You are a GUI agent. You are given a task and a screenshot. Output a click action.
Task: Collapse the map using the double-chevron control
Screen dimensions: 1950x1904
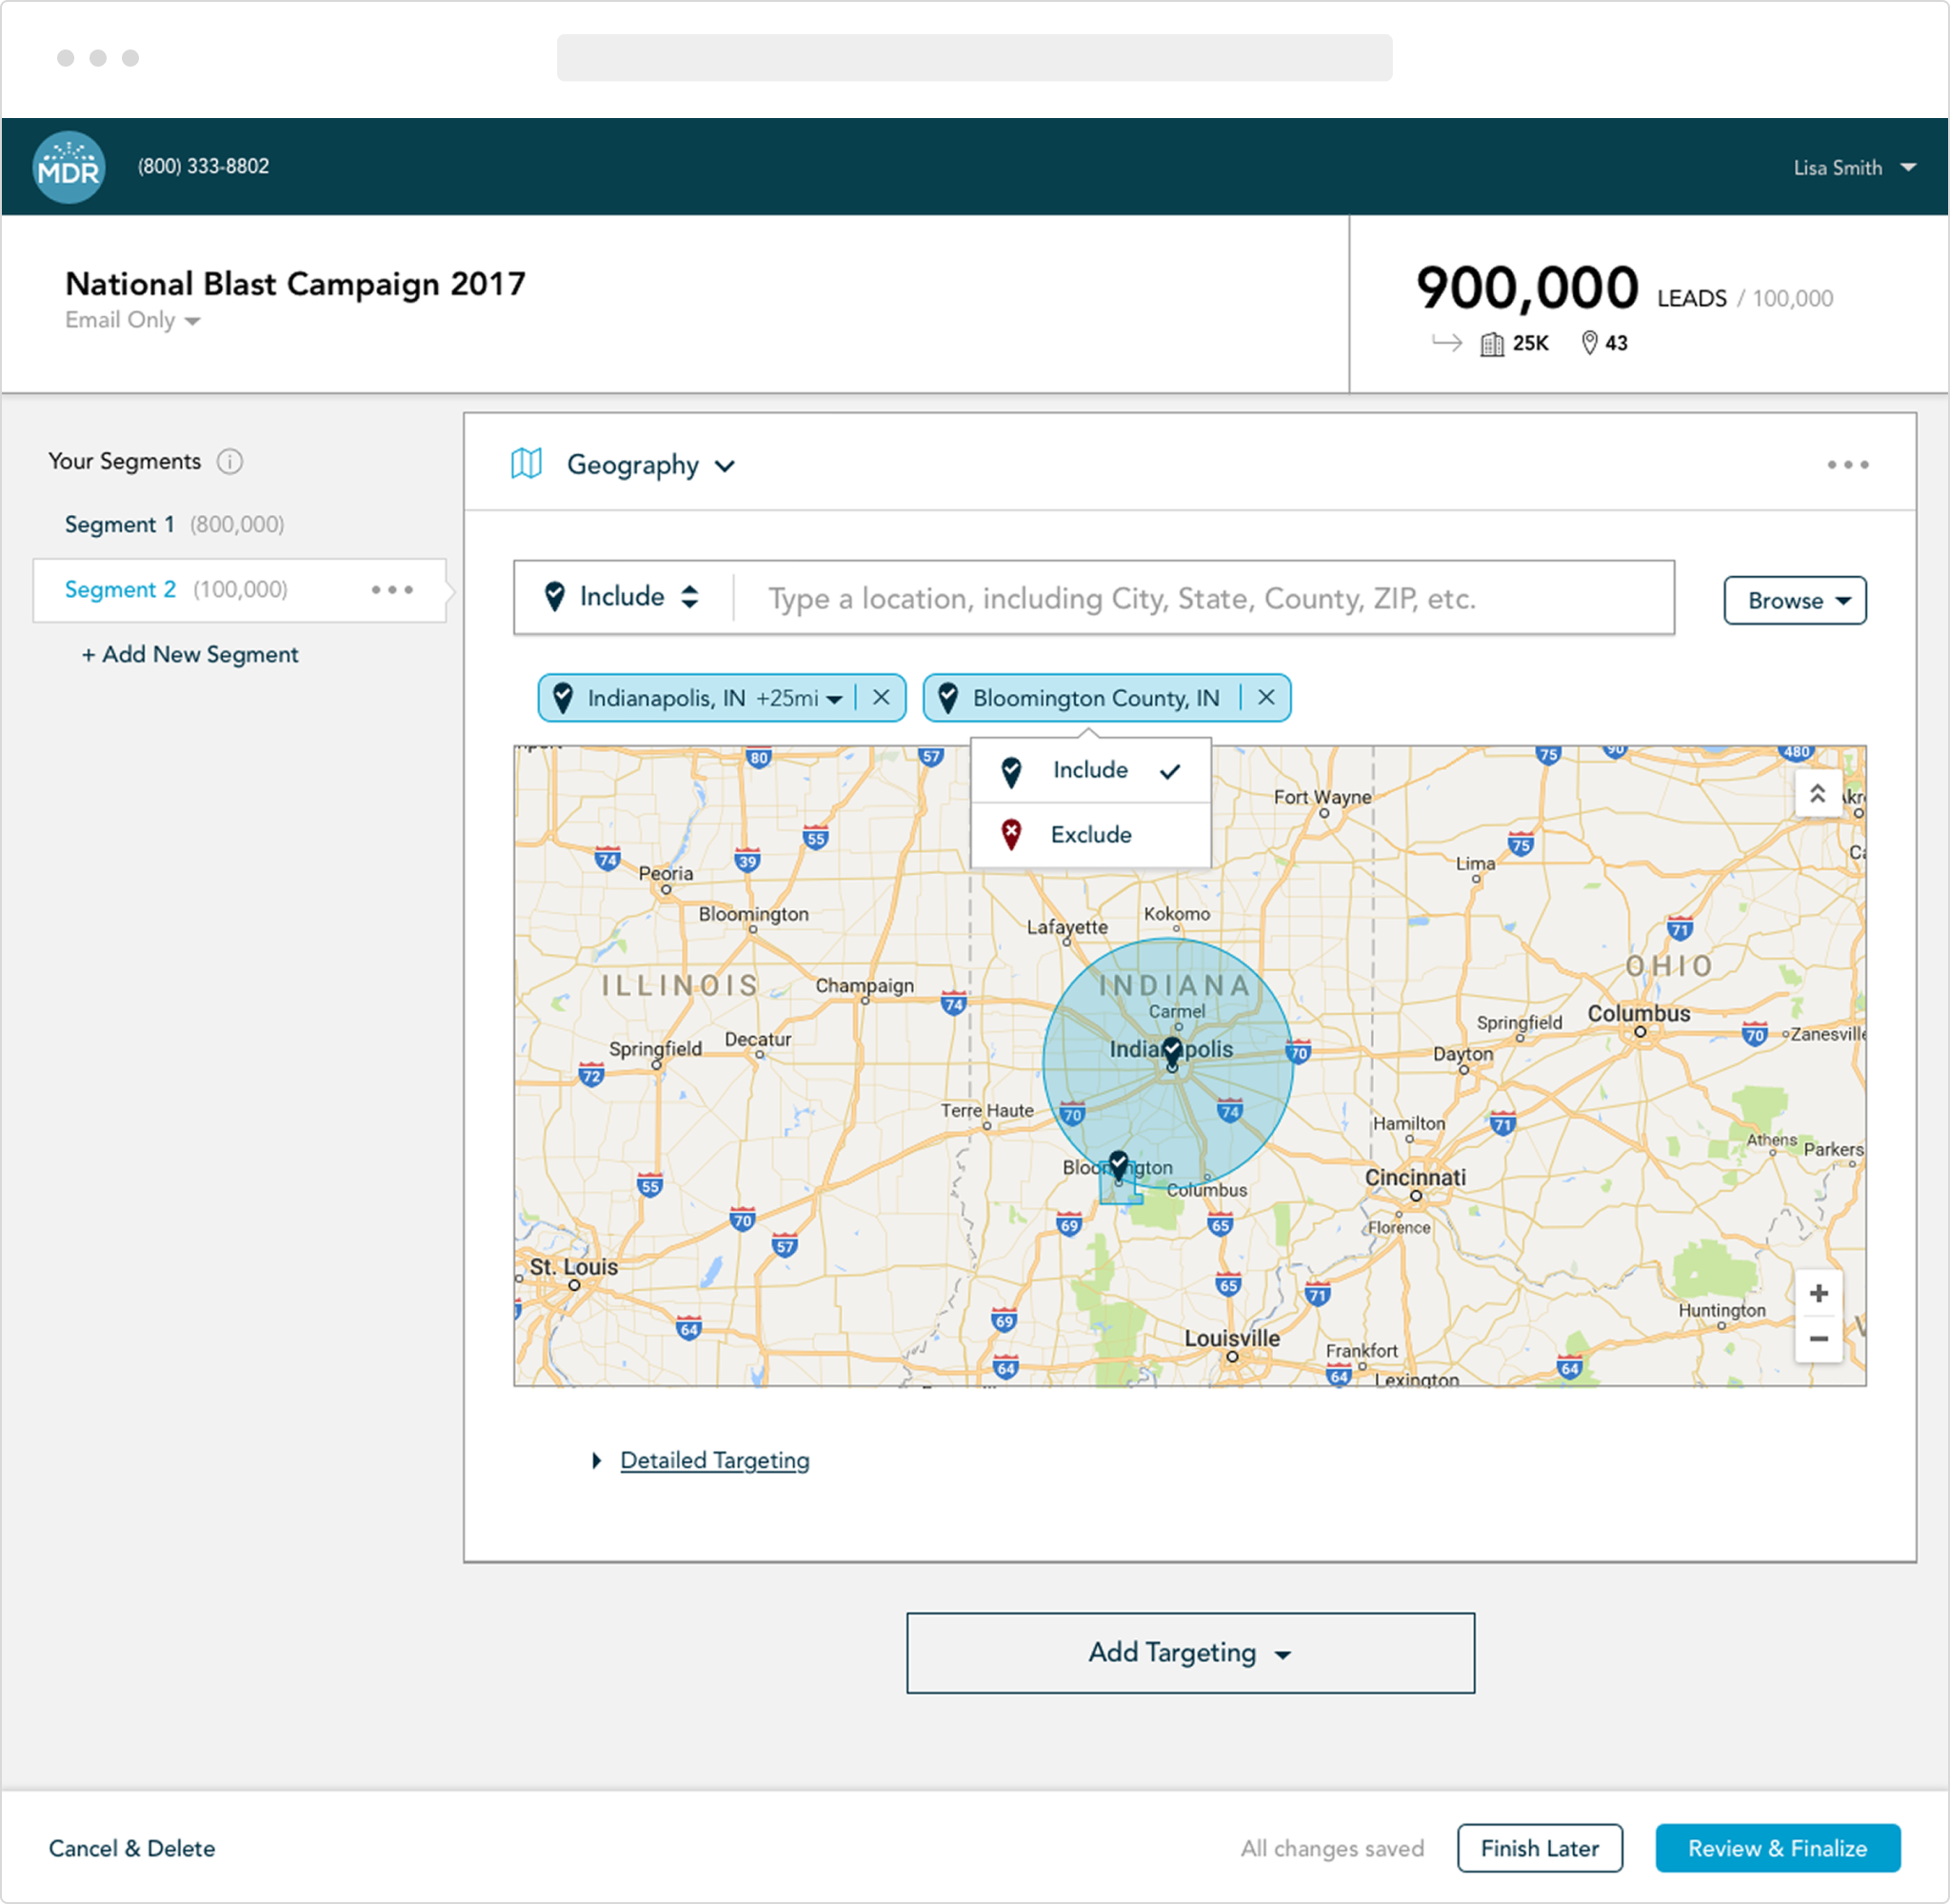pyautogui.click(x=1819, y=793)
